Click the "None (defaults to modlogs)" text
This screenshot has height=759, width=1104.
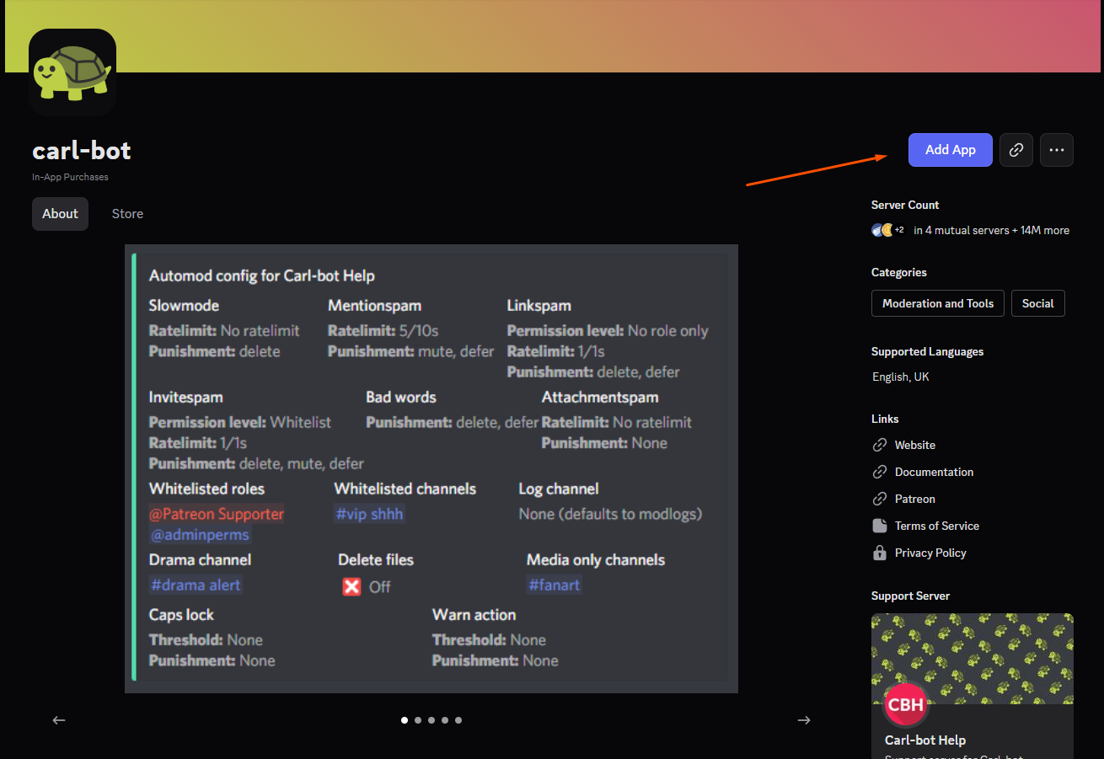[610, 514]
